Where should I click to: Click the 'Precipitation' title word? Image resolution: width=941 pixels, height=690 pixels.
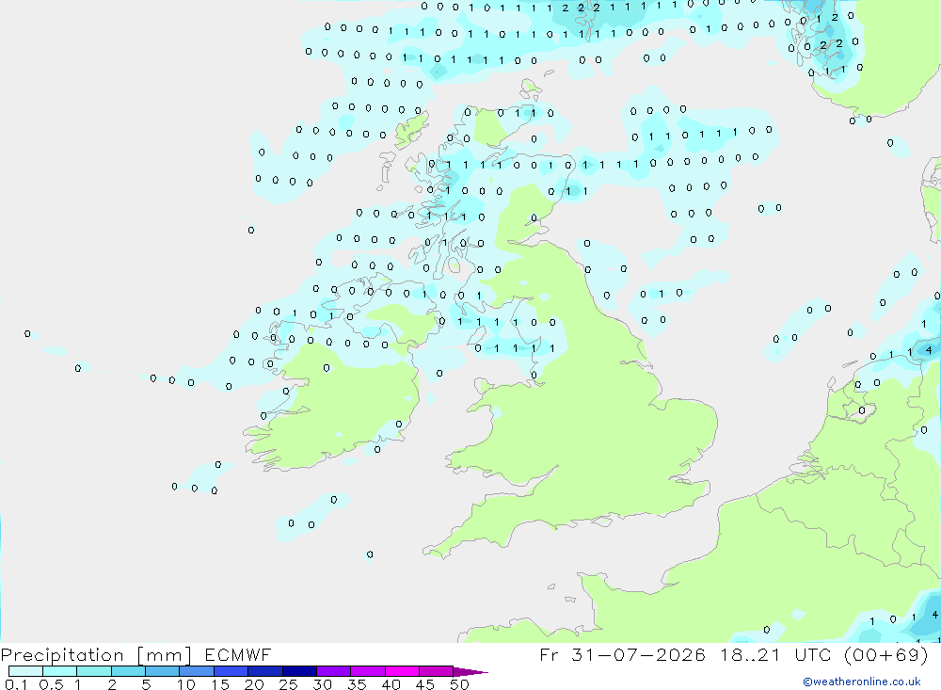click(62, 655)
